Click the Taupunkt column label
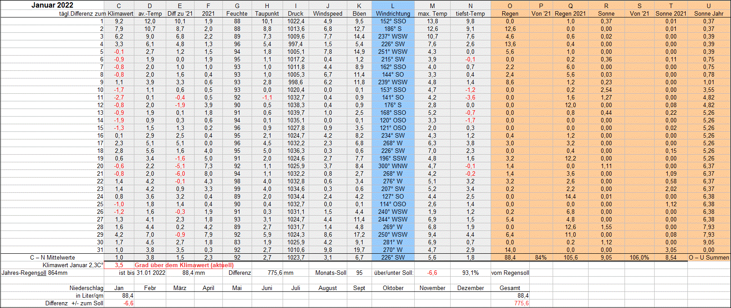Viewport: 731px width, 308px height. point(267,13)
